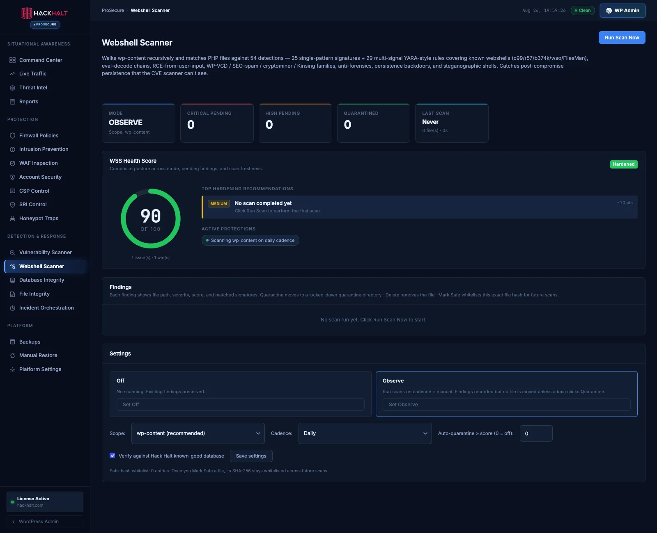Image resolution: width=657 pixels, height=533 pixels.
Task: Click the SRI Control shield icon
Action: click(12, 205)
